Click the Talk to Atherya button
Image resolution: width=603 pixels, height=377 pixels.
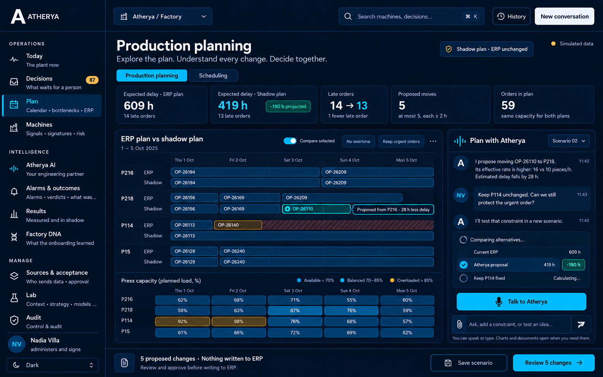(x=522, y=302)
